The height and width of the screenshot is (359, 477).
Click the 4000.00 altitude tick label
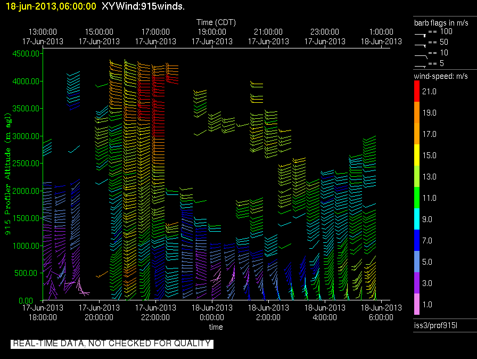tap(26, 81)
